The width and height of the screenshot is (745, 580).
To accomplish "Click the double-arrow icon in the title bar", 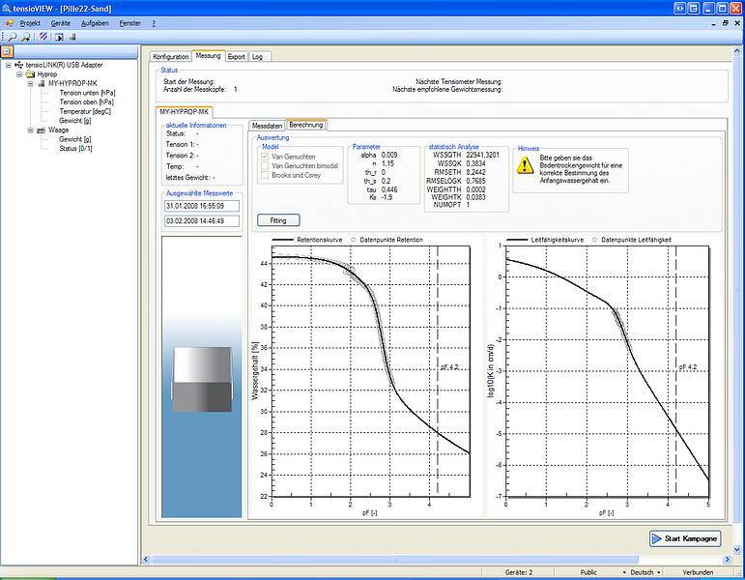I will pos(680,8).
